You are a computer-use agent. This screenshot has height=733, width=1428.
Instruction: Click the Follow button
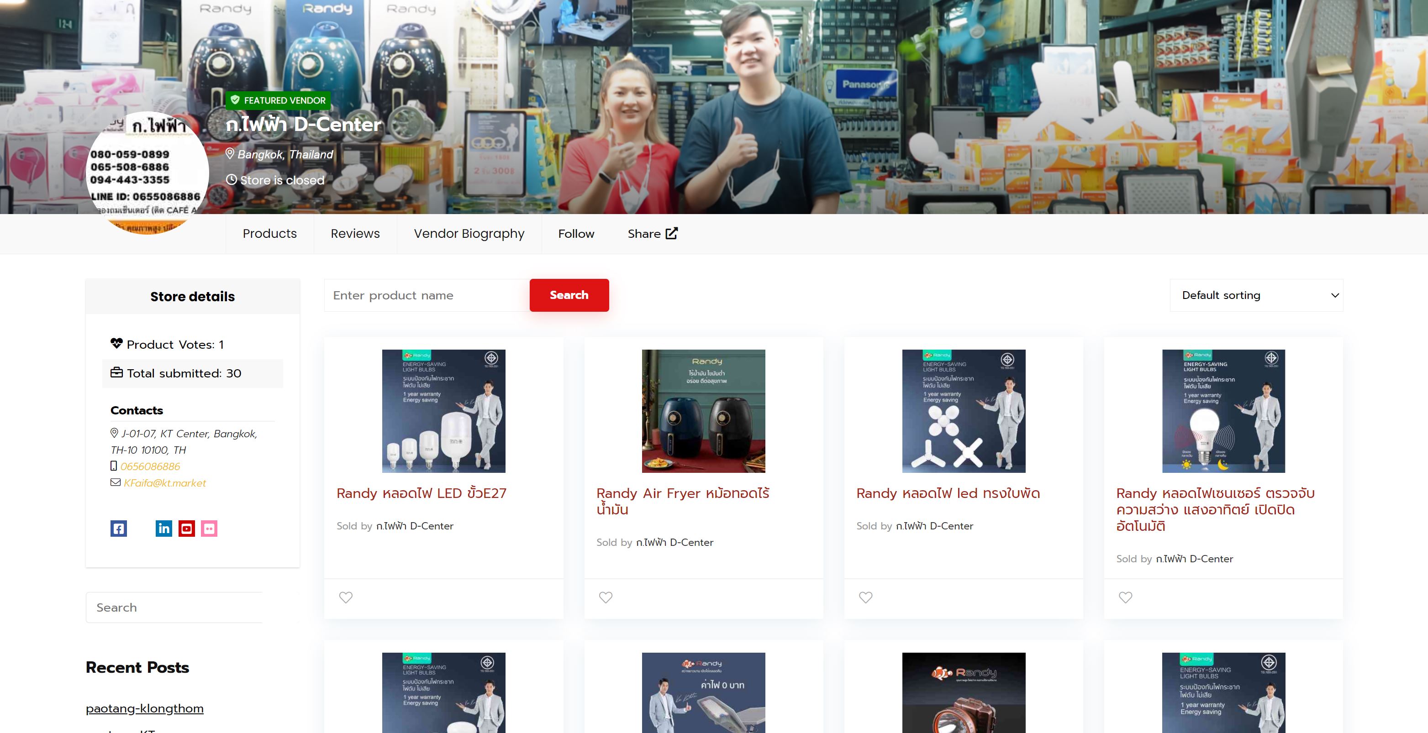pyautogui.click(x=576, y=234)
